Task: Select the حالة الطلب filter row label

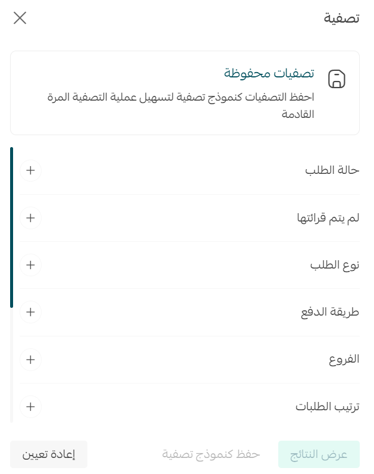Action: click(x=332, y=170)
